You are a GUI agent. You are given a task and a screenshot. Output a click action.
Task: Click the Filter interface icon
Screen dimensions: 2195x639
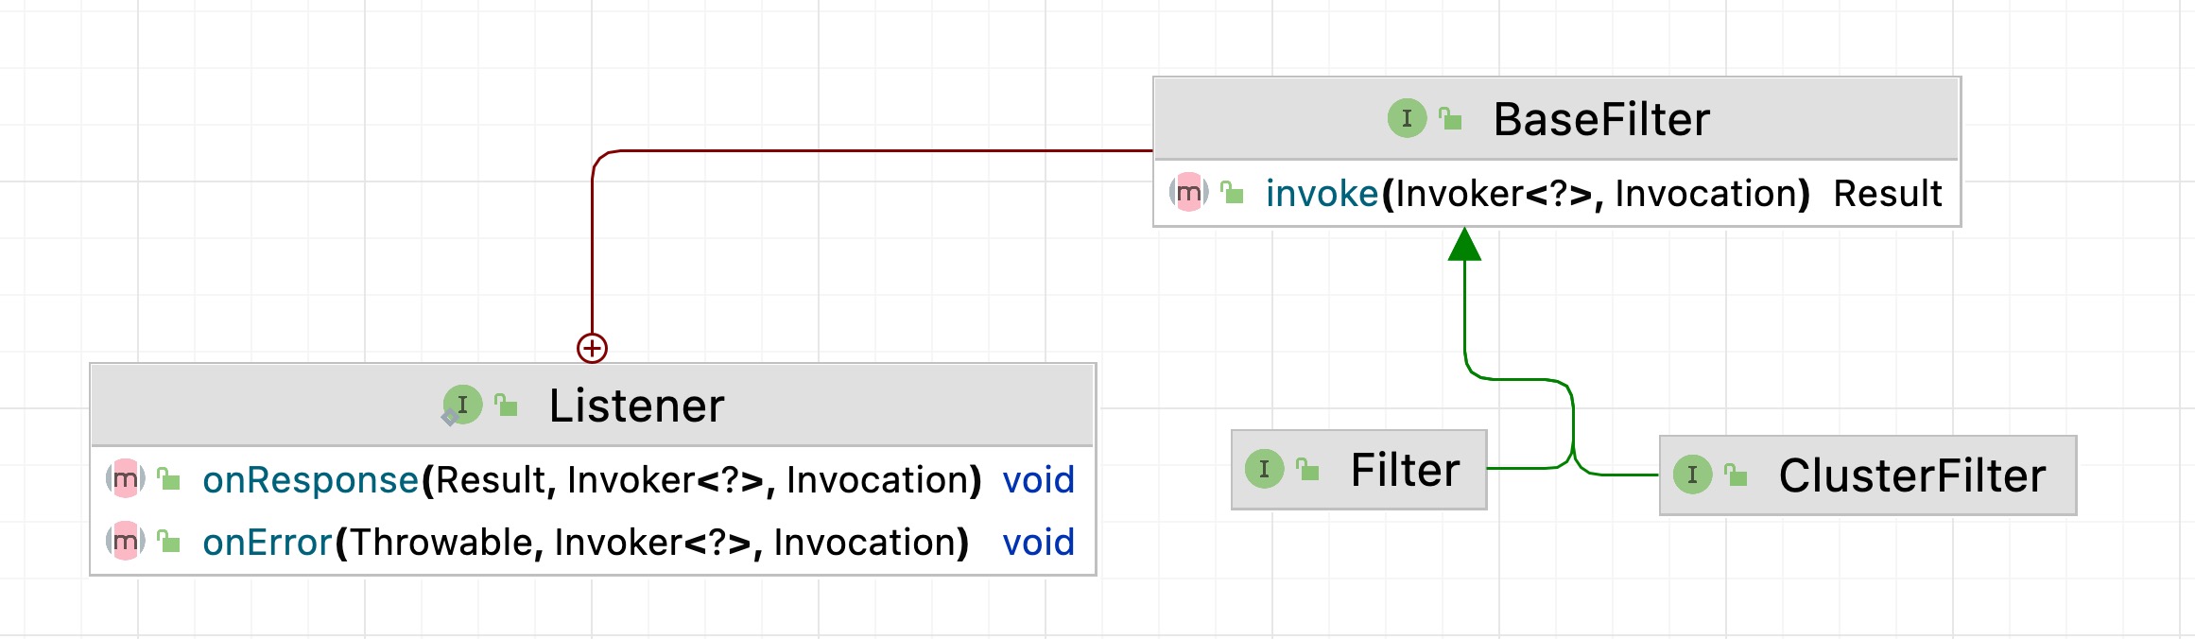click(1264, 469)
